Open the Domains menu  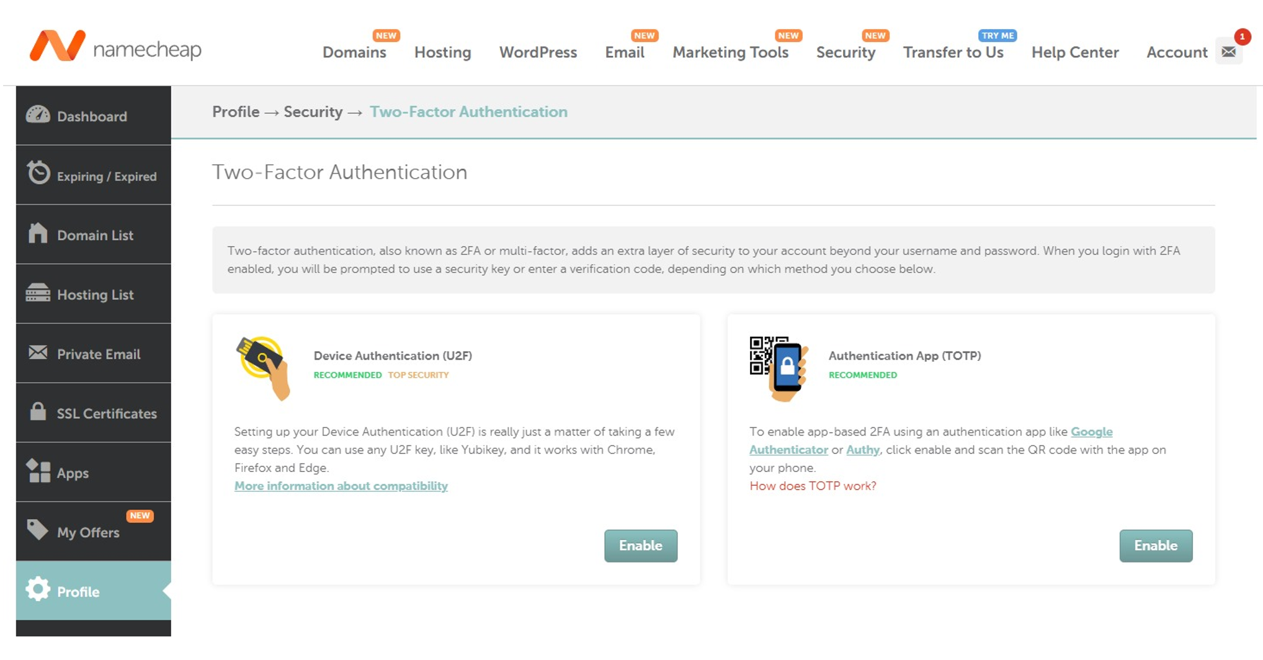354,52
